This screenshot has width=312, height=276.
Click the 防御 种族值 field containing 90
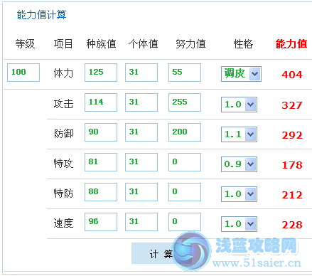click(x=101, y=132)
